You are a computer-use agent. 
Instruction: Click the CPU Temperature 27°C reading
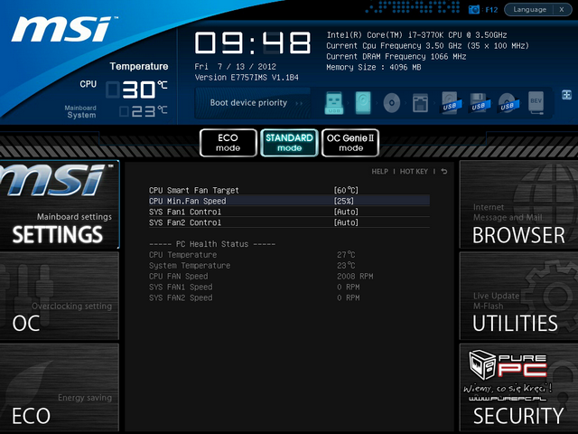click(346, 255)
